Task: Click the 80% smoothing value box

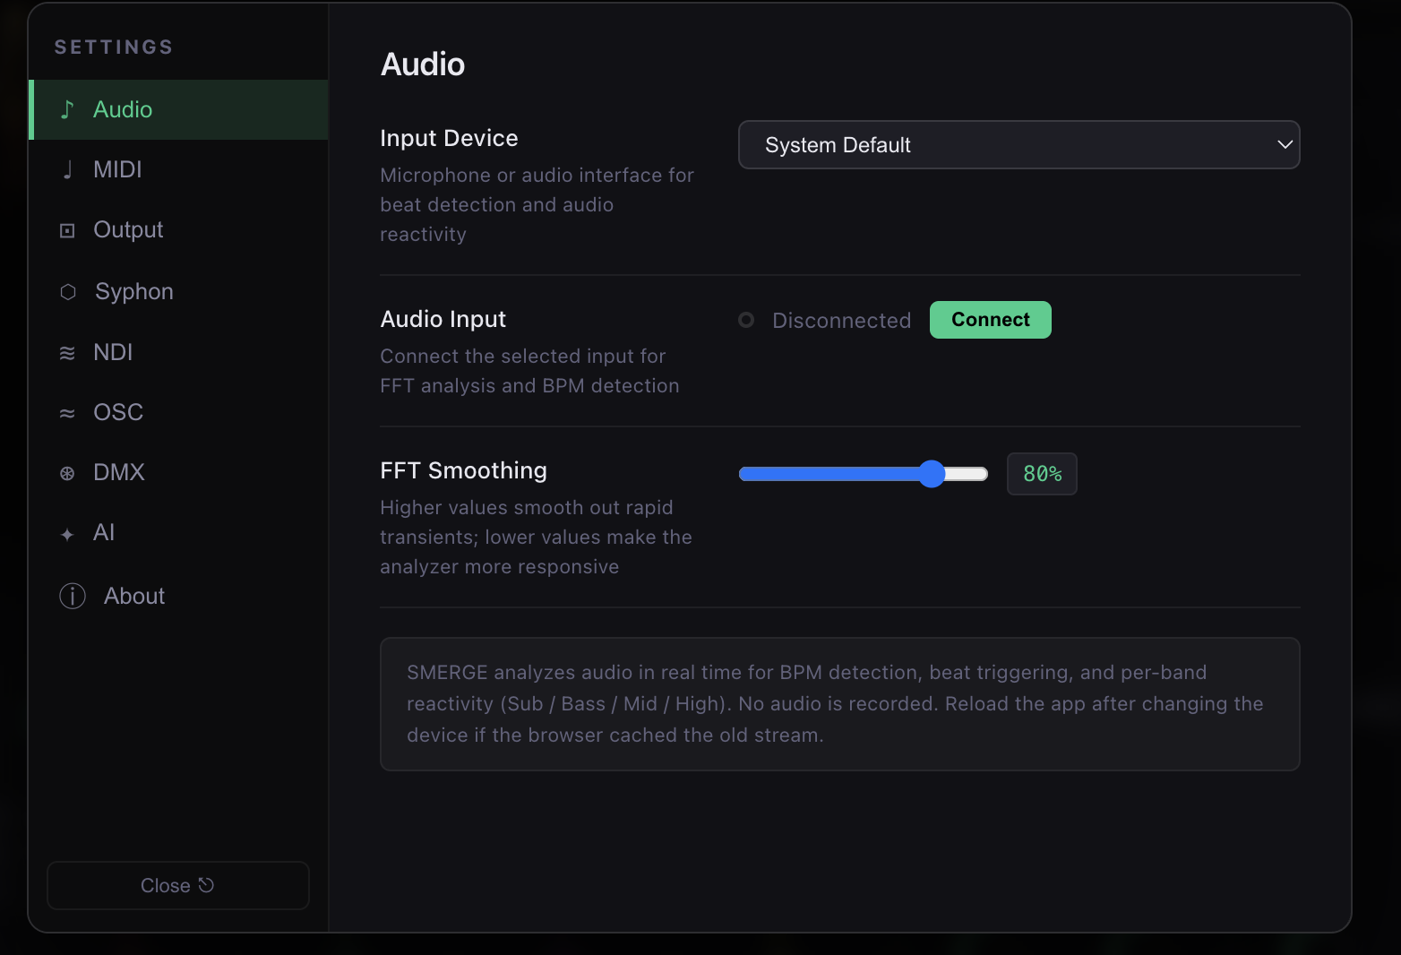Action: tap(1042, 474)
